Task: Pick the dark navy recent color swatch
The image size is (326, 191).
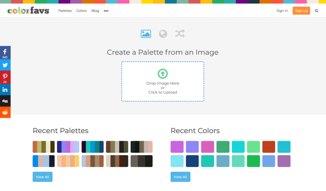Action: point(192,161)
